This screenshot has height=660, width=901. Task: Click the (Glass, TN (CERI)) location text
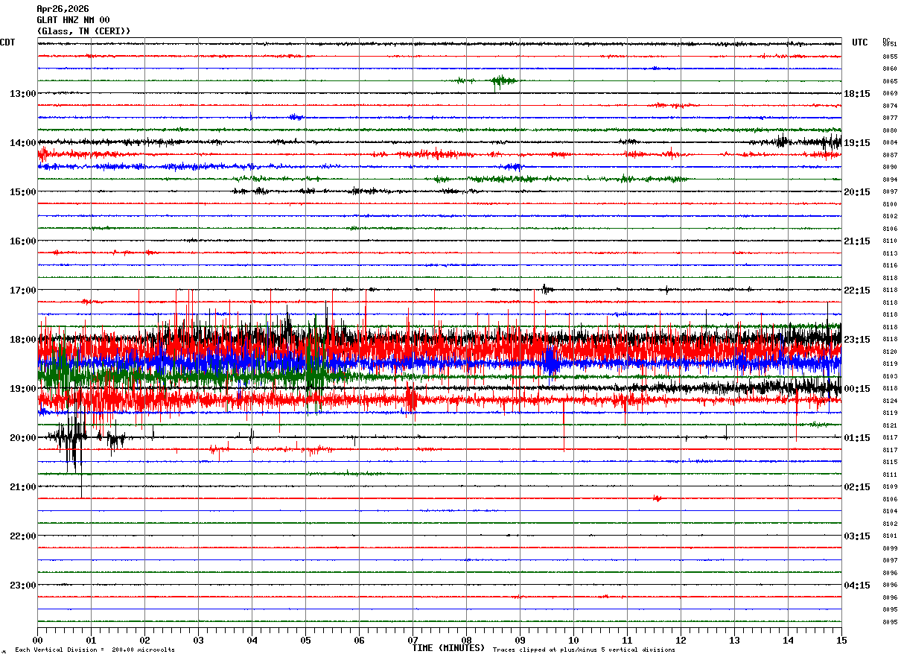83,31
